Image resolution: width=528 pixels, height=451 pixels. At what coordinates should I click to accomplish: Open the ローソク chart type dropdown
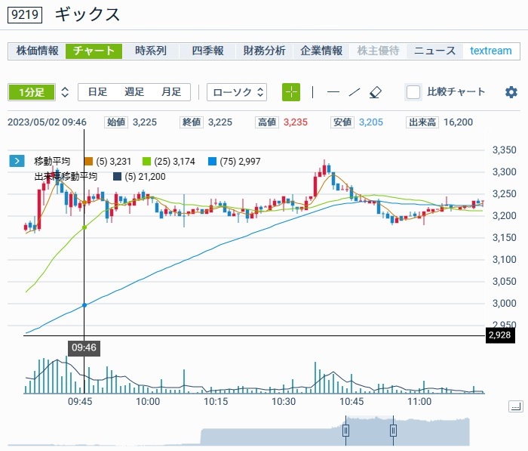pyautogui.click(x=237, y=92)
